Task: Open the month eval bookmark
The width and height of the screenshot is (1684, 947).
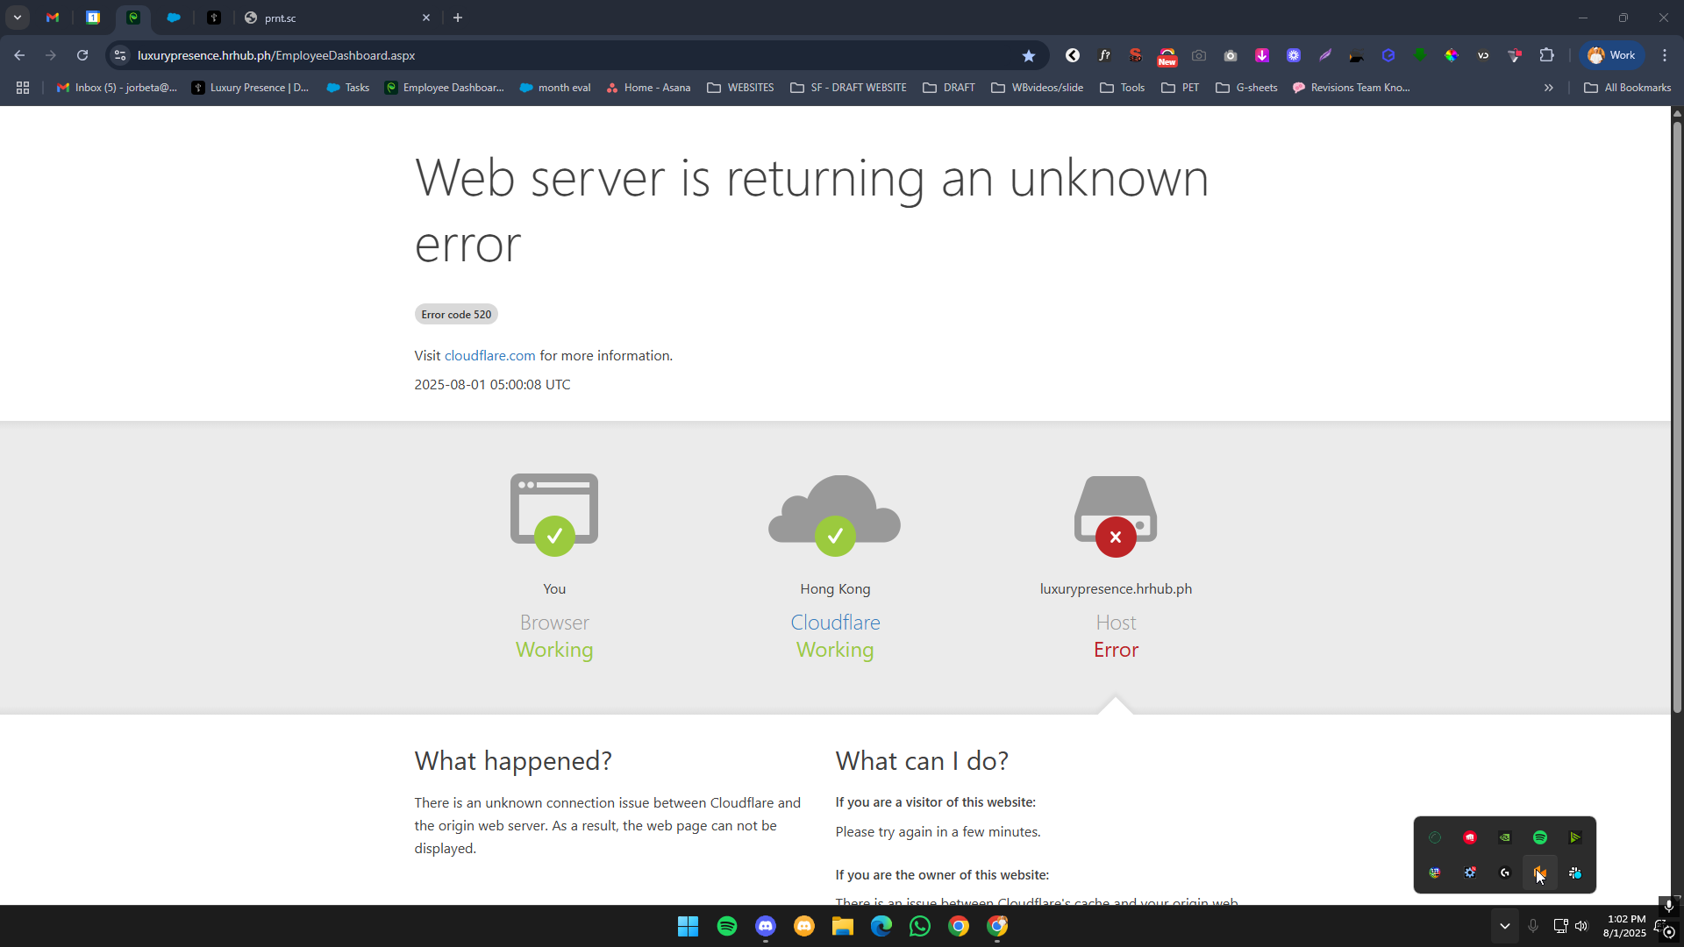Action: [555, 88]
